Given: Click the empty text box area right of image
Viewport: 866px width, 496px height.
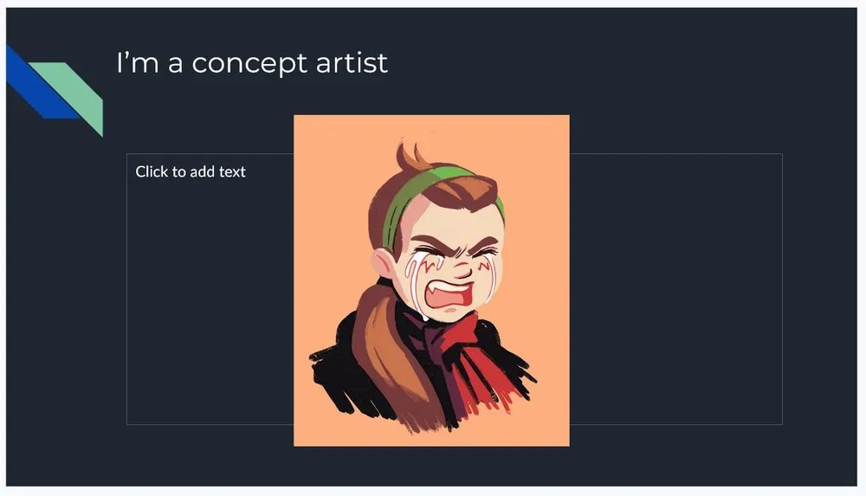Looking at the screenshot, I should coord(675,289).
